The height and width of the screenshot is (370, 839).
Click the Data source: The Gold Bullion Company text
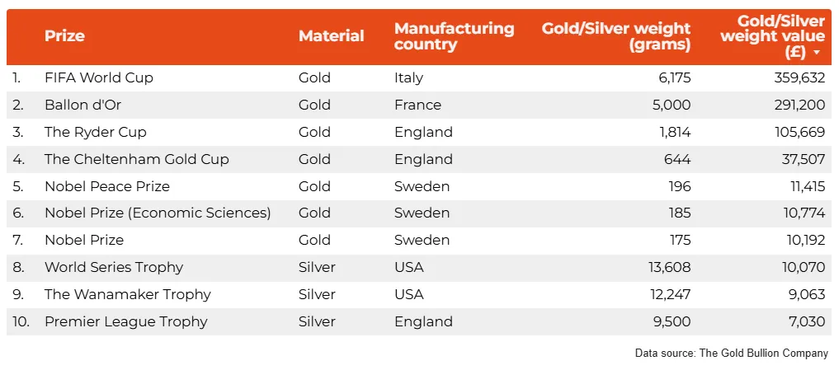[x=731, y=354]
